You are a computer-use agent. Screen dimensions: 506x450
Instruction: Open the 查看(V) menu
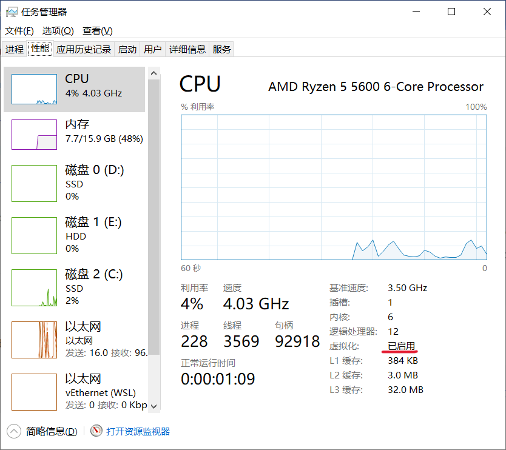click(x=97, y=31)
